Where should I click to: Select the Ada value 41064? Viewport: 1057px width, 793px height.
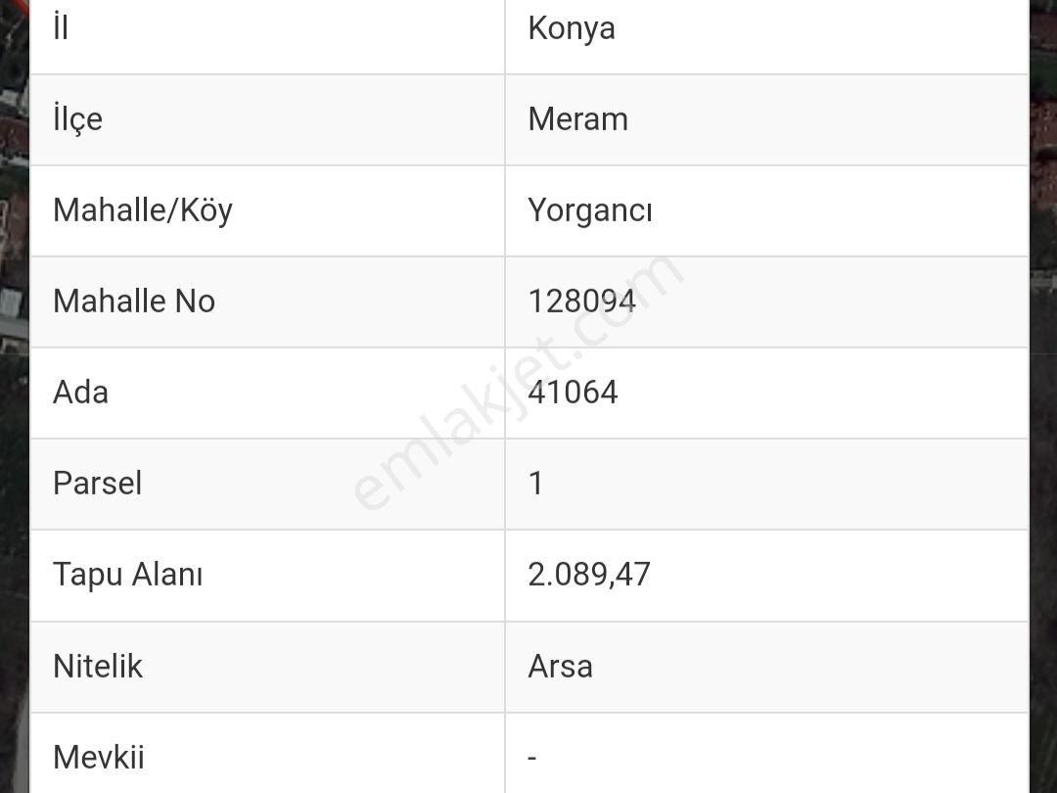[x=573, y=393]
